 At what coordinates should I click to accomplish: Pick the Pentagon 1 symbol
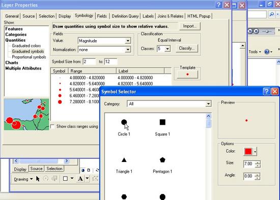click(x=162, y=160)
